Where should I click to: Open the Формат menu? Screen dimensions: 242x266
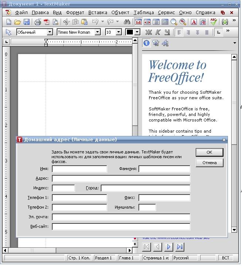click(x=75, y=13)
